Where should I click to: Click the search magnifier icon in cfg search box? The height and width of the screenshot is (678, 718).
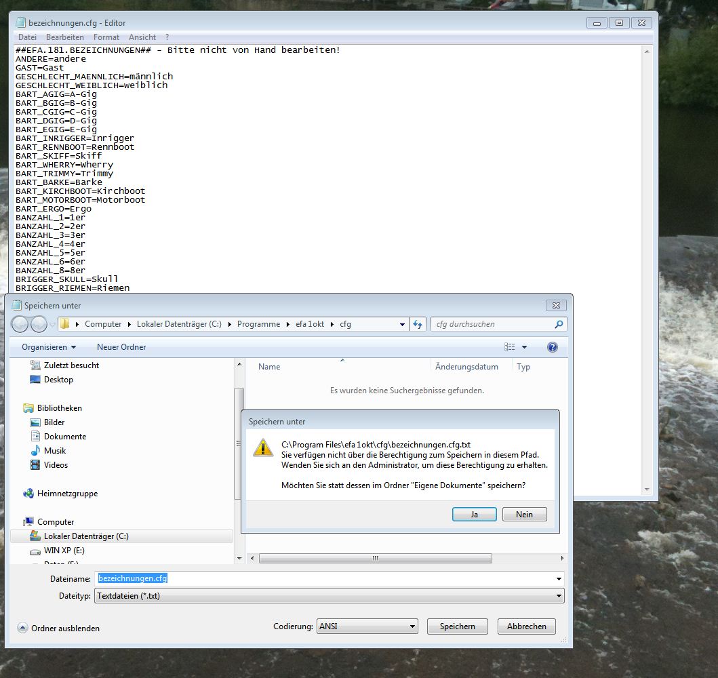[559, 324]
